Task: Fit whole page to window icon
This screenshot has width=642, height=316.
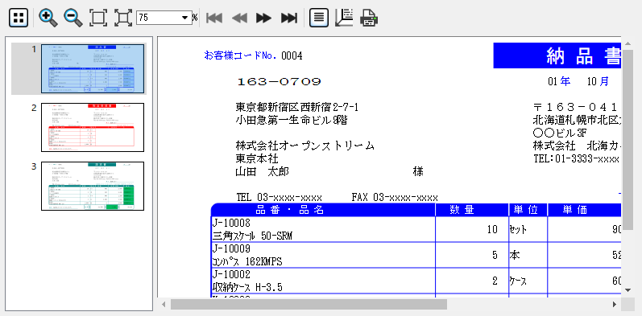Action: [x=97, y=18]
